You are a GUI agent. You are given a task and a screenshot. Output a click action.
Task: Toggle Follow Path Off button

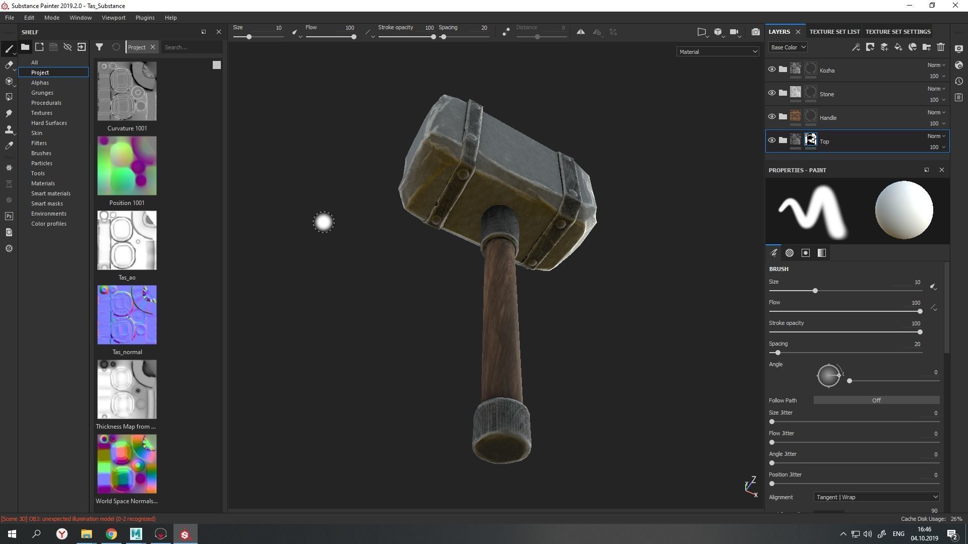tap(876, 400)
